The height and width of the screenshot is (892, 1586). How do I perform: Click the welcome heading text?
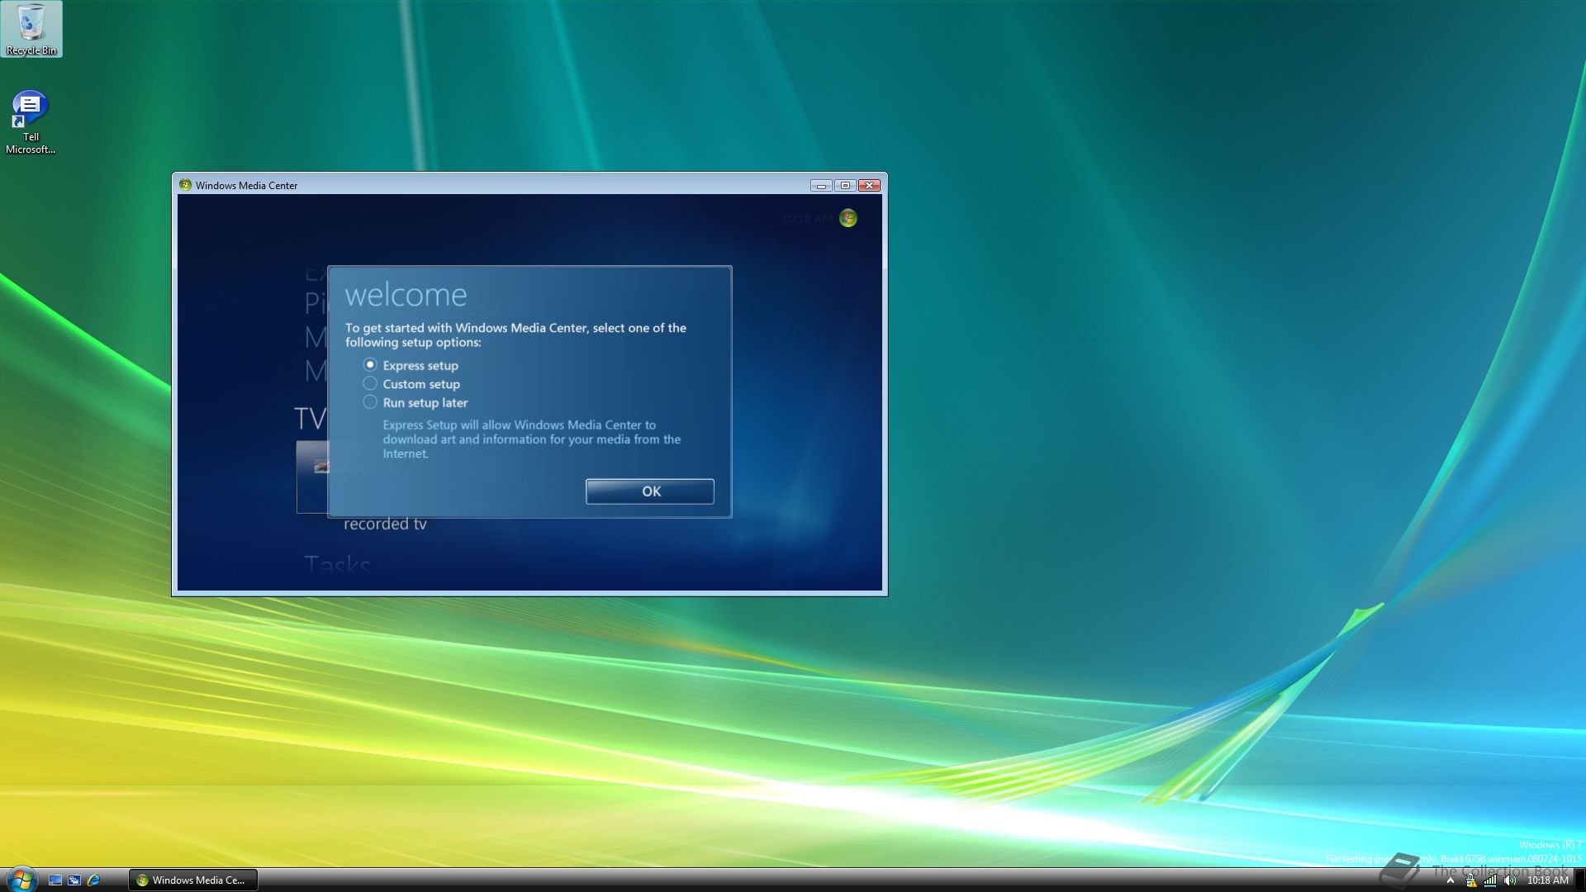point(406,295)
